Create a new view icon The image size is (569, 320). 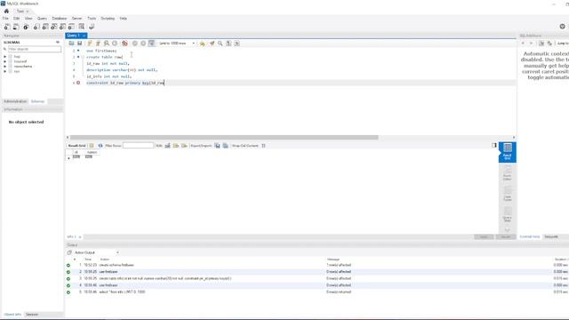[53, 27]
